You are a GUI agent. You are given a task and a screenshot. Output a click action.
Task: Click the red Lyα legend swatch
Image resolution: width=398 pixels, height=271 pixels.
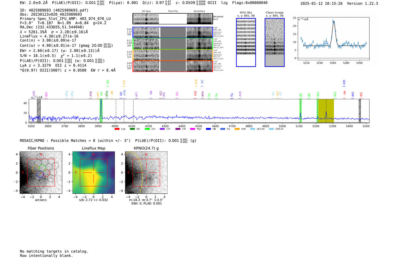(x=117, y=129)
